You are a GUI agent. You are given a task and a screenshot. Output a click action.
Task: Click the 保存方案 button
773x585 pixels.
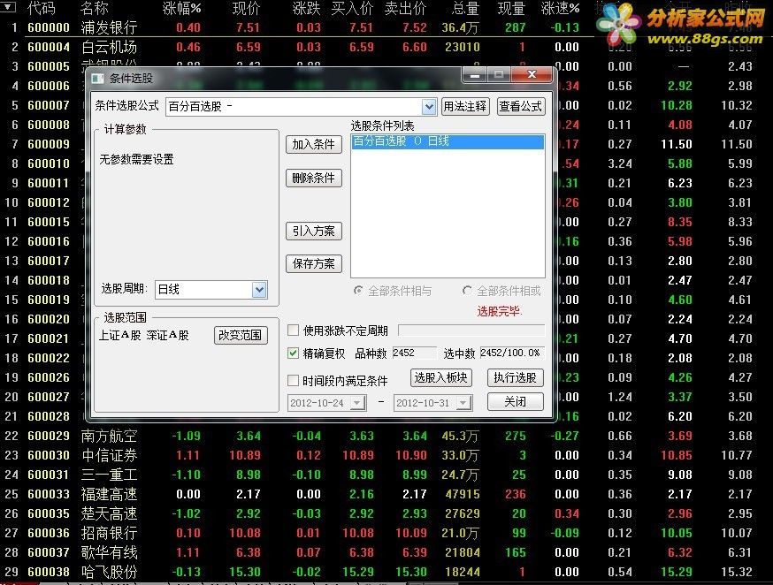point(314,263)
